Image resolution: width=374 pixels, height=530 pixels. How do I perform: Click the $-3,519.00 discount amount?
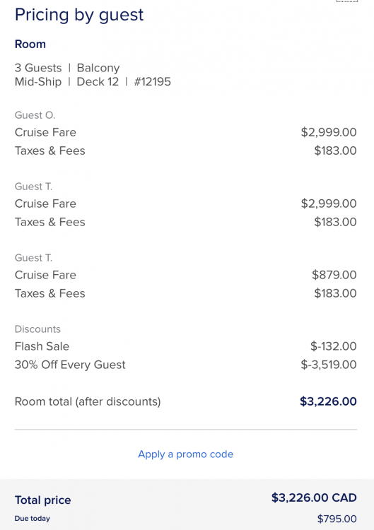[329, 365]
